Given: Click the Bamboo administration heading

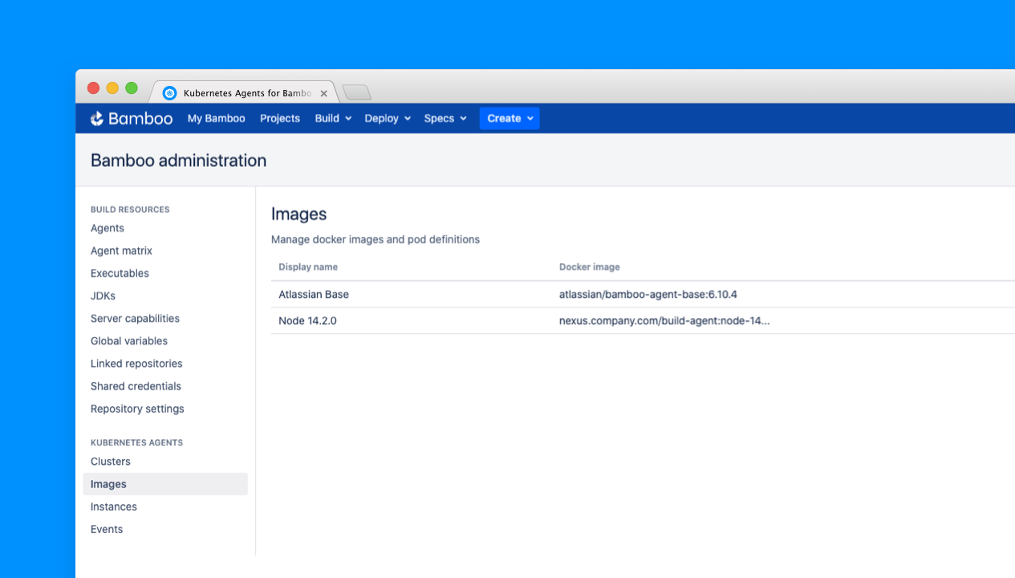Looking at the screenshot, I should (x=178, y=161).
